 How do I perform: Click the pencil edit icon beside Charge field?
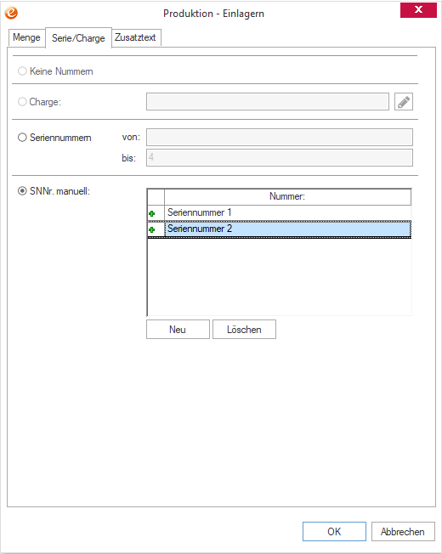[404, 102]
